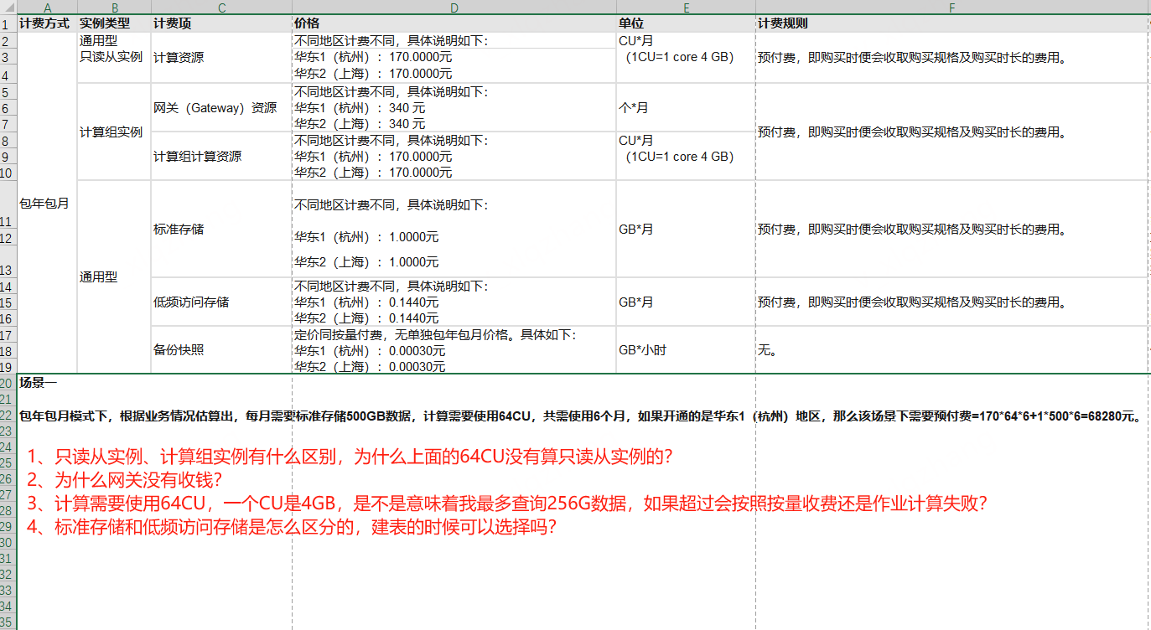1151x630 pixels.
Task: Click the 实例类型 header cell
Action: point(114,23)
